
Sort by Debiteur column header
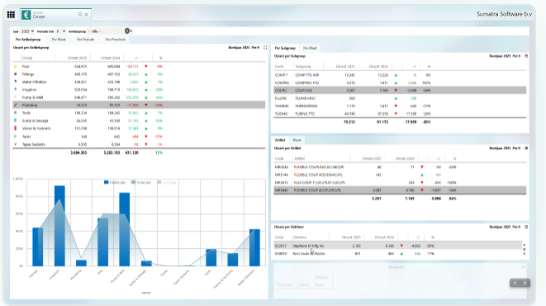click(300, 237)
